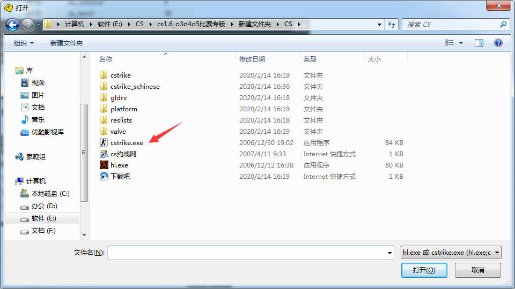Image resolution: width=515 pixels, height=289 pixels.
Task: Click the 打开(O) button
Action: coord(424,270)
